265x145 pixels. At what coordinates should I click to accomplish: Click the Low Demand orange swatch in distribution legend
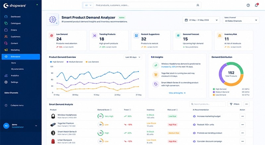(214, 95)
